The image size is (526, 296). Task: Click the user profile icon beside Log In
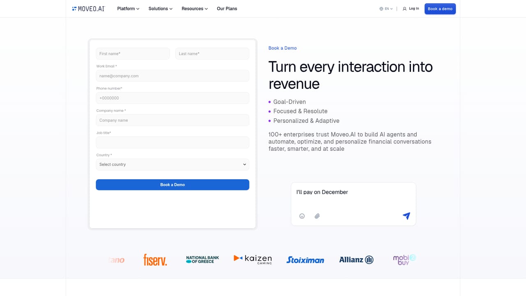click(x=404, y=9)
